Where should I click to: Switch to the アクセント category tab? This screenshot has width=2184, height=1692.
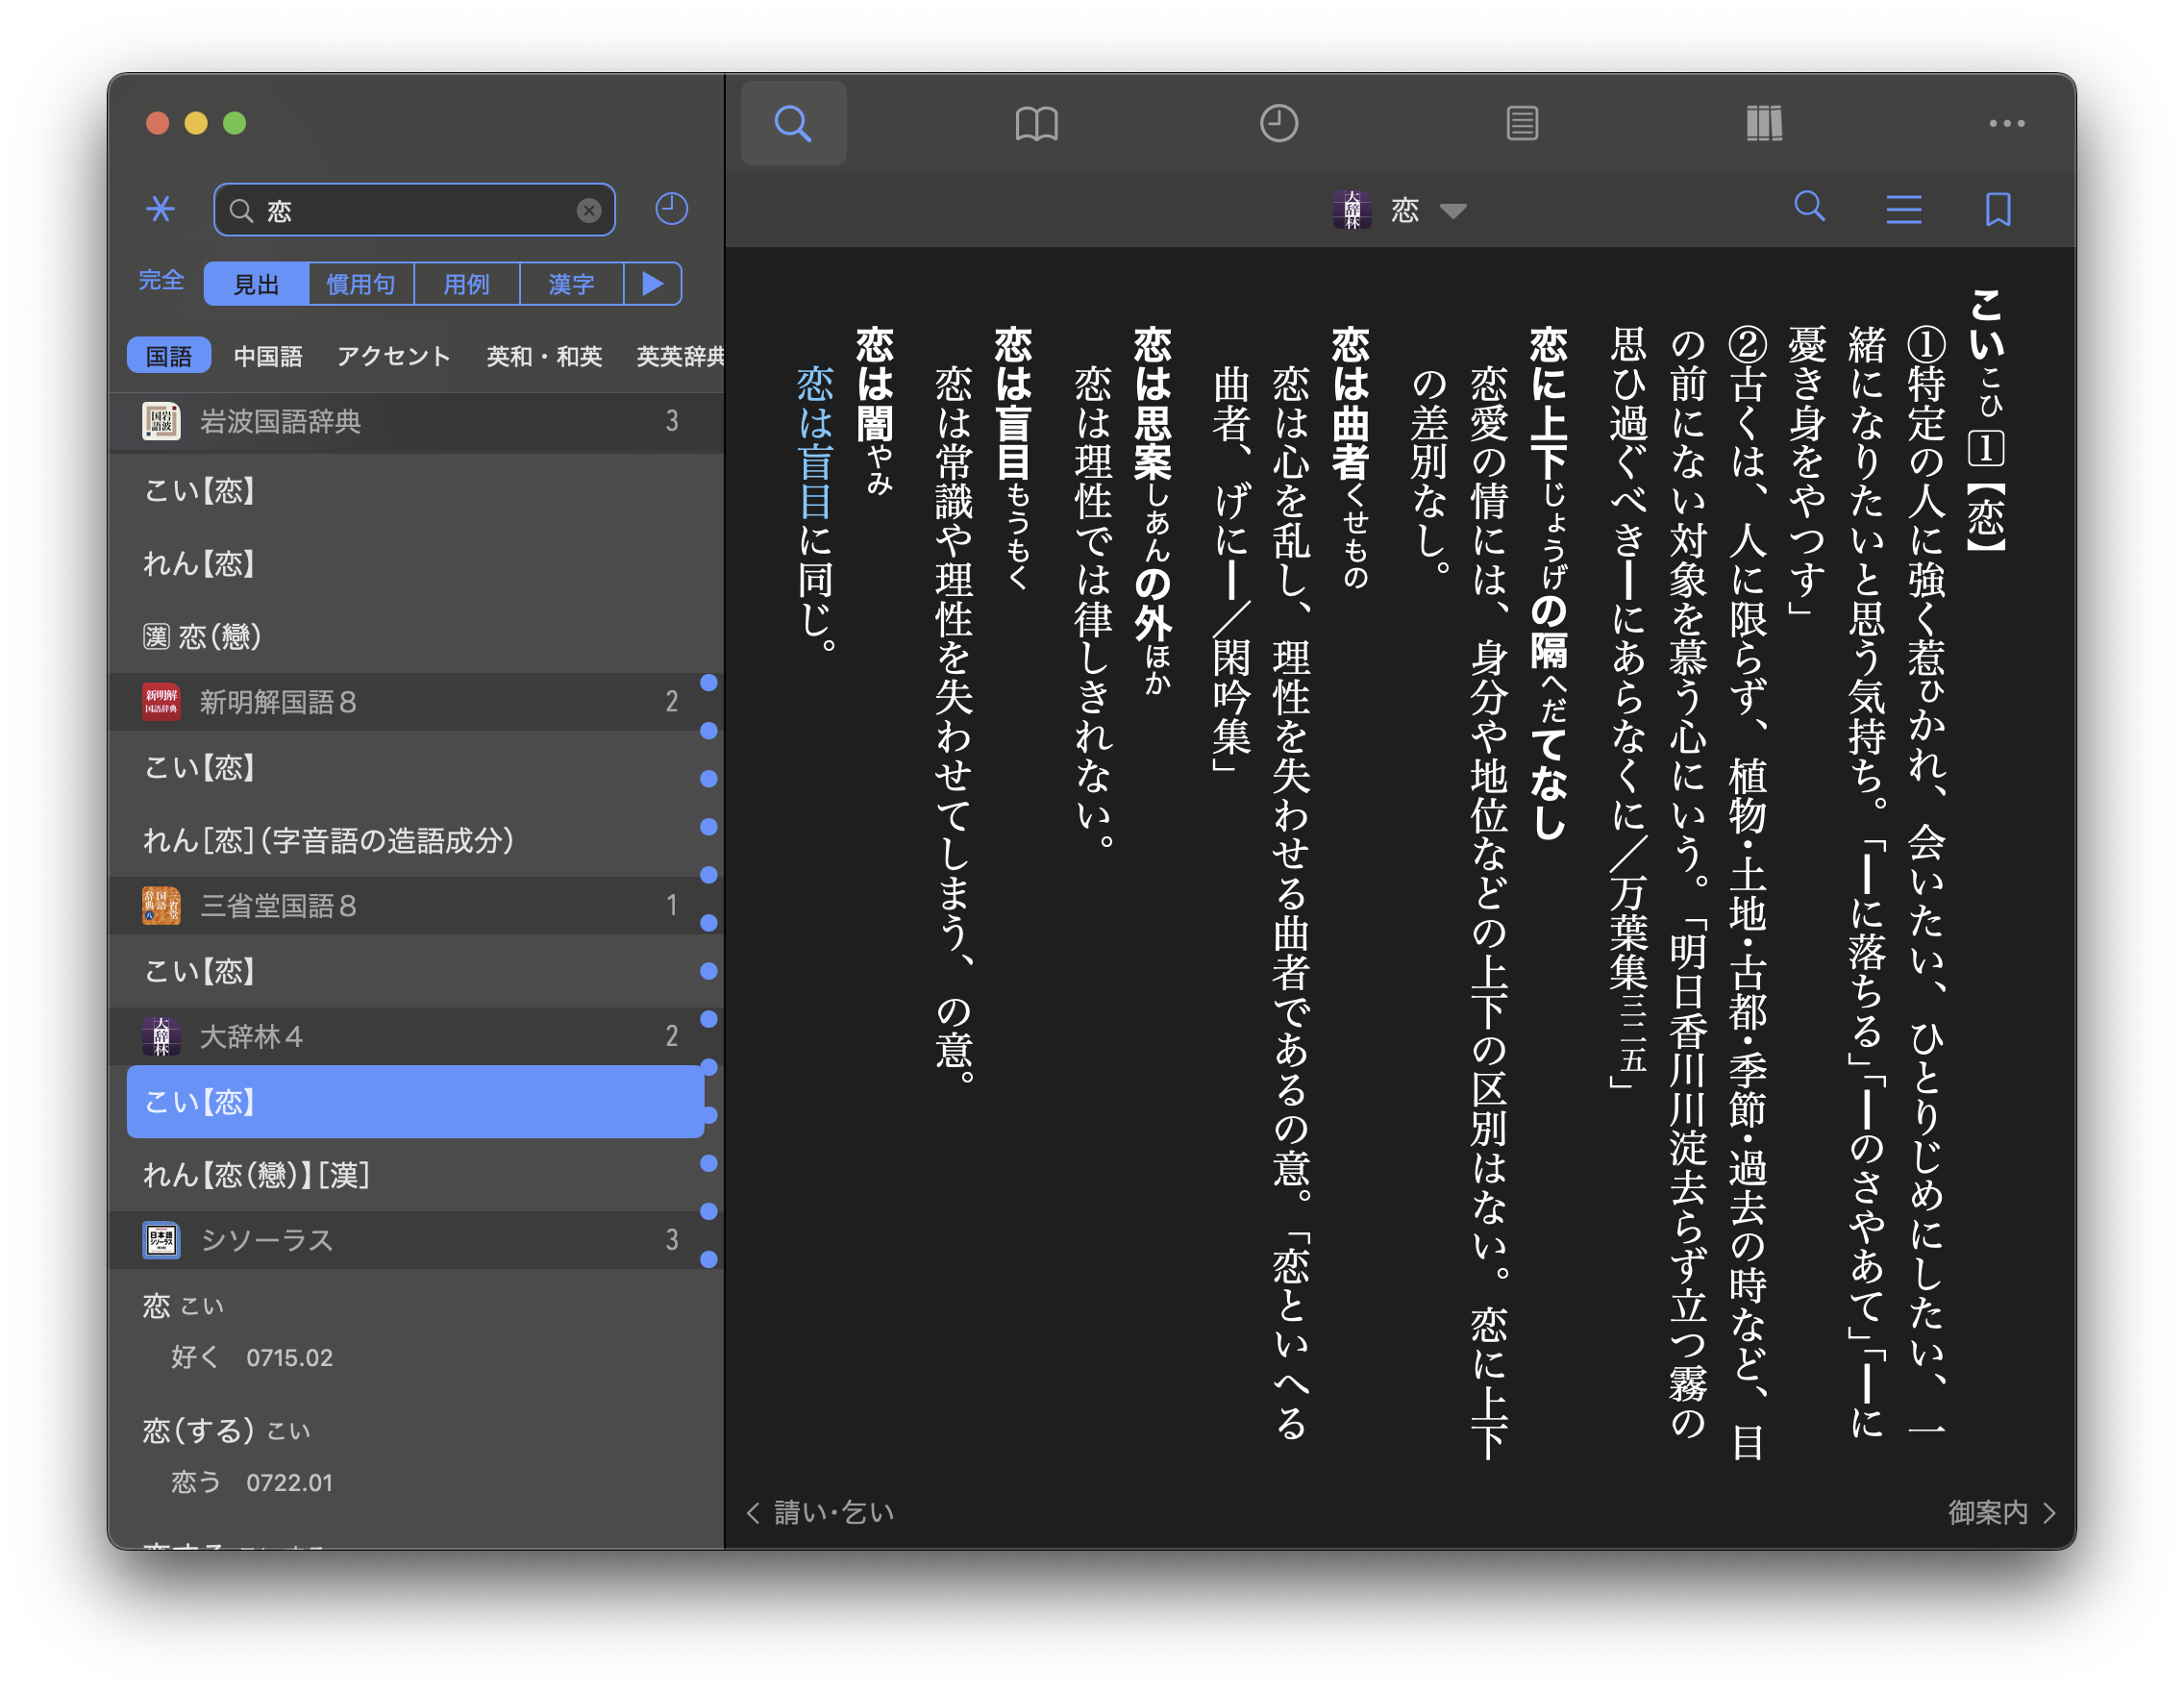pyautogui.click(x=393, y=356)
